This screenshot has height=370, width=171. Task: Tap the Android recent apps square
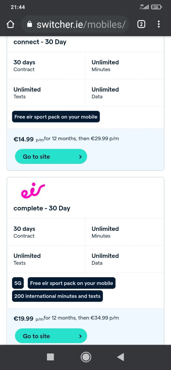point(50,357)
